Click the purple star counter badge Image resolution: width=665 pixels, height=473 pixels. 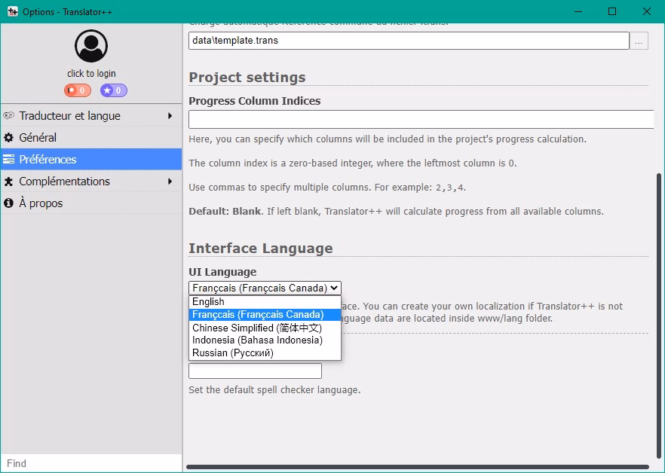[114, 90]
